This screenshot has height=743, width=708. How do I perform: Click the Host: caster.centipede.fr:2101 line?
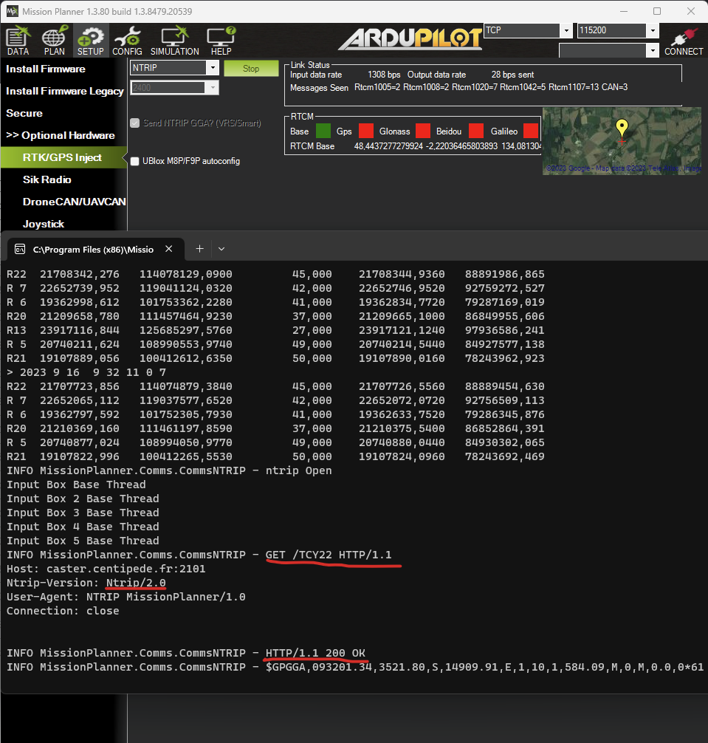coord(106,569)
